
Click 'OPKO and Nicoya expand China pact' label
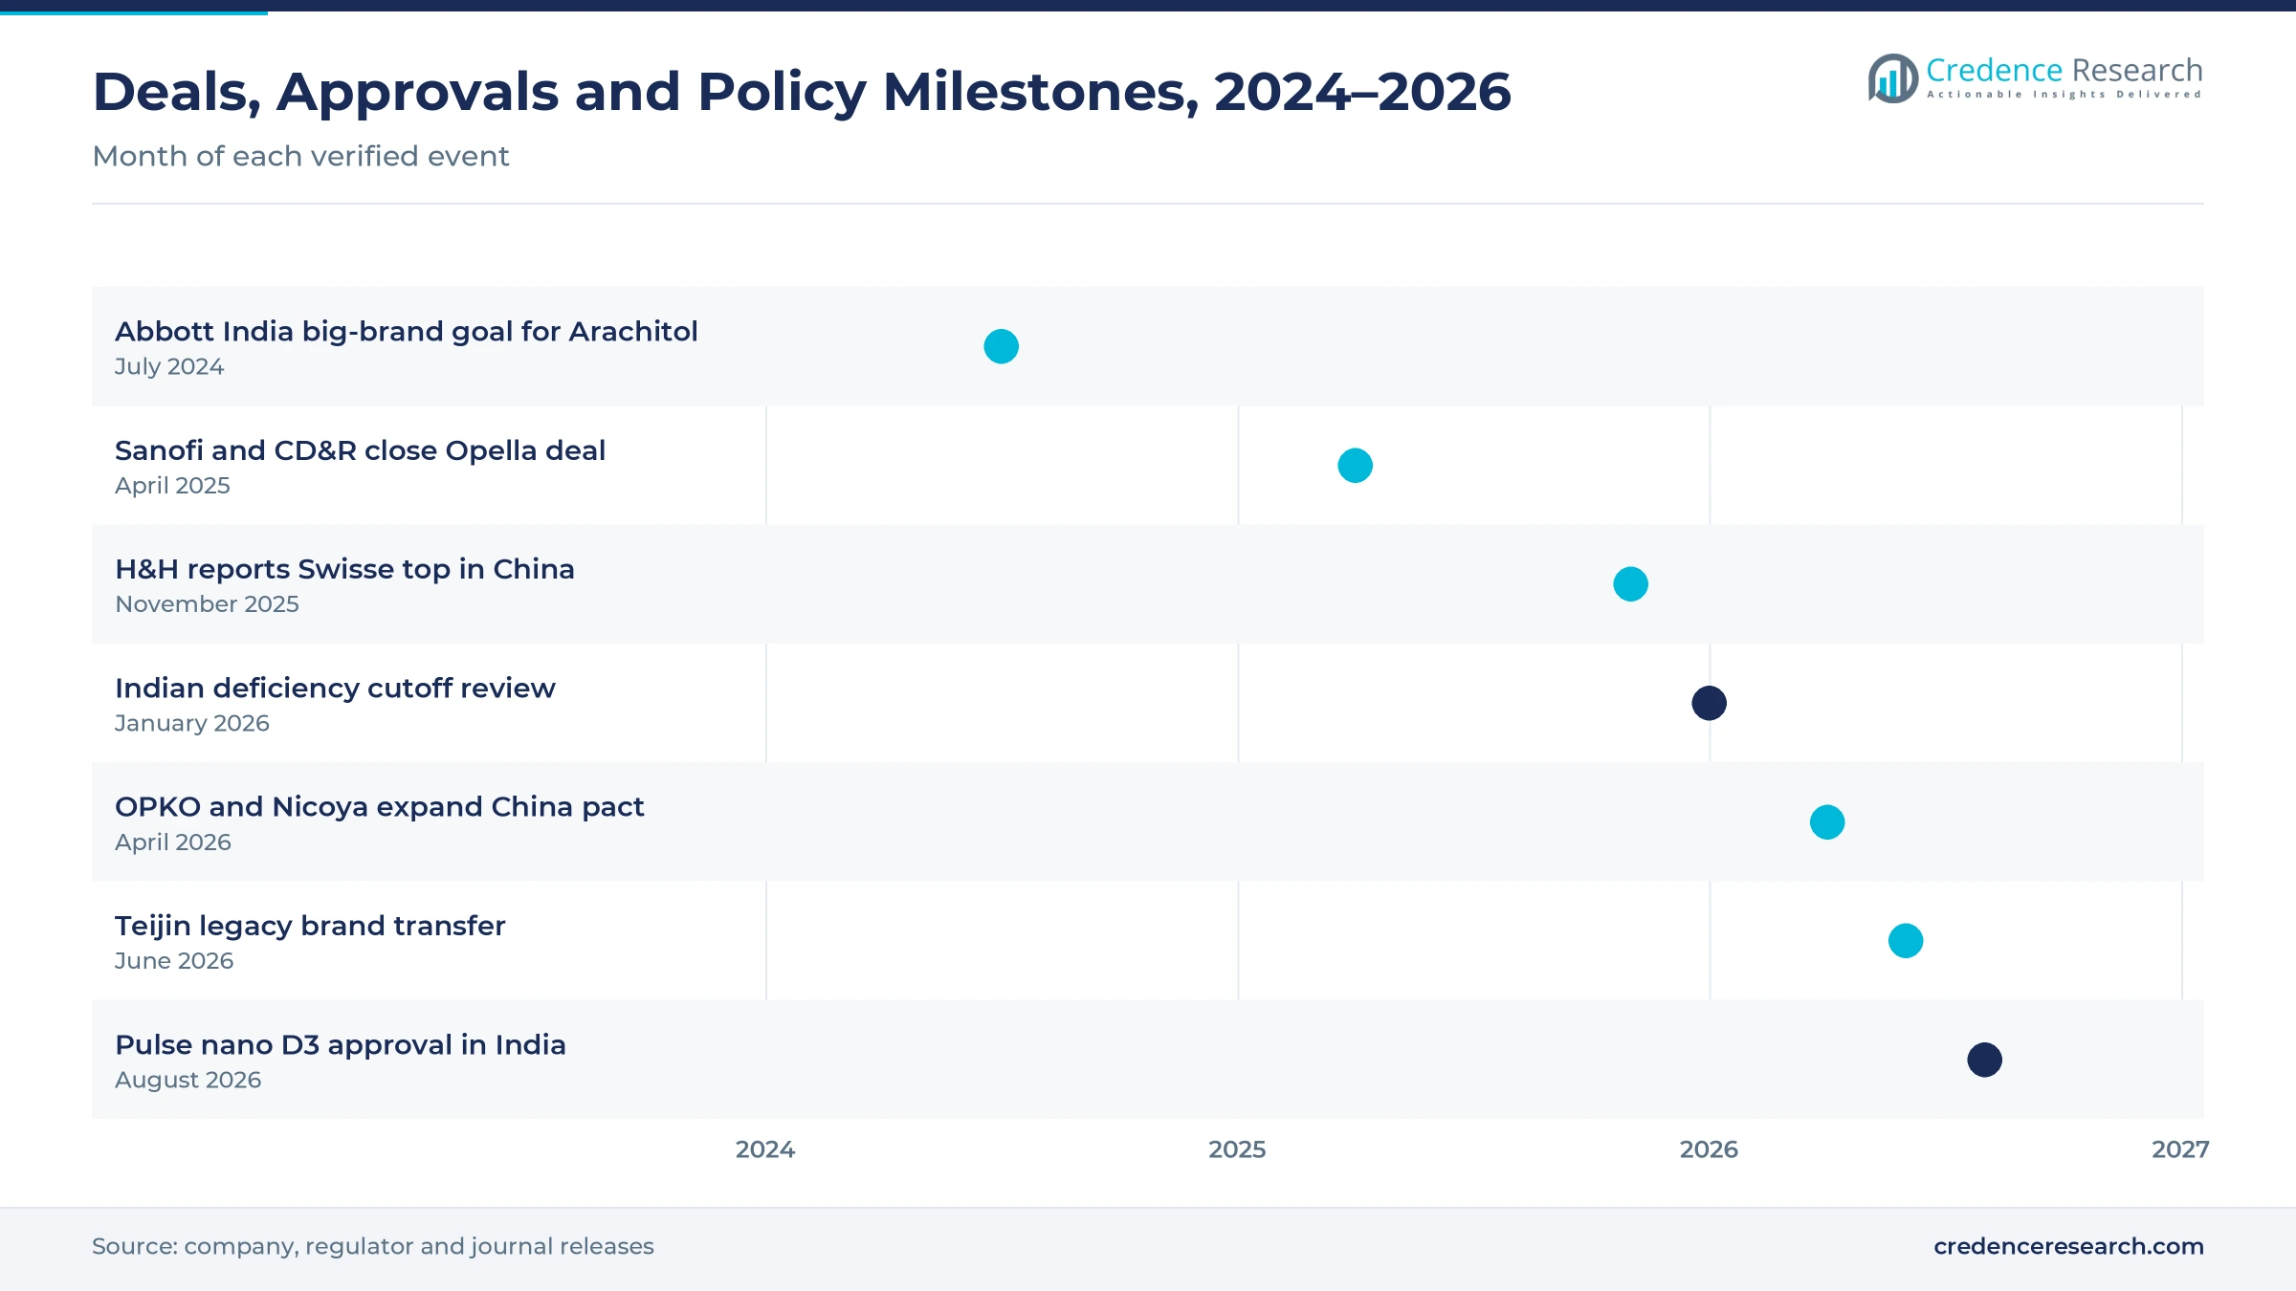tap(380, 807)
